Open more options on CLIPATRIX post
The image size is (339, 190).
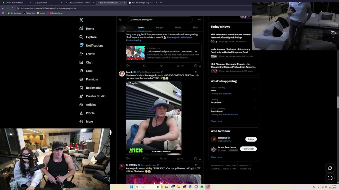point(200,165)
